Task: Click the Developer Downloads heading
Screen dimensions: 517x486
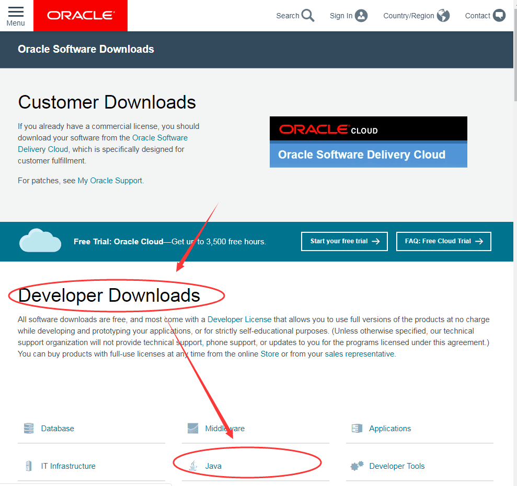Action: click(x=109, y=295)
